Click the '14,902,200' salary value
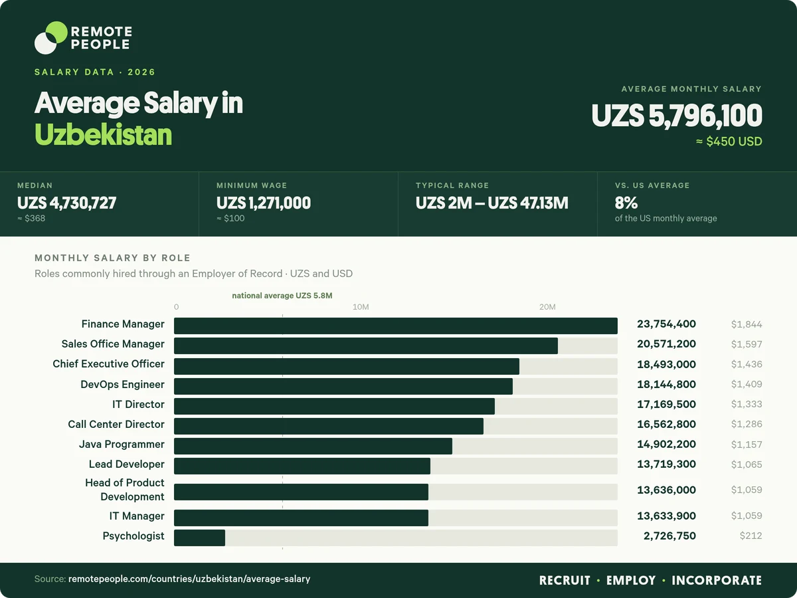797x598 pixels. [666, 445]
